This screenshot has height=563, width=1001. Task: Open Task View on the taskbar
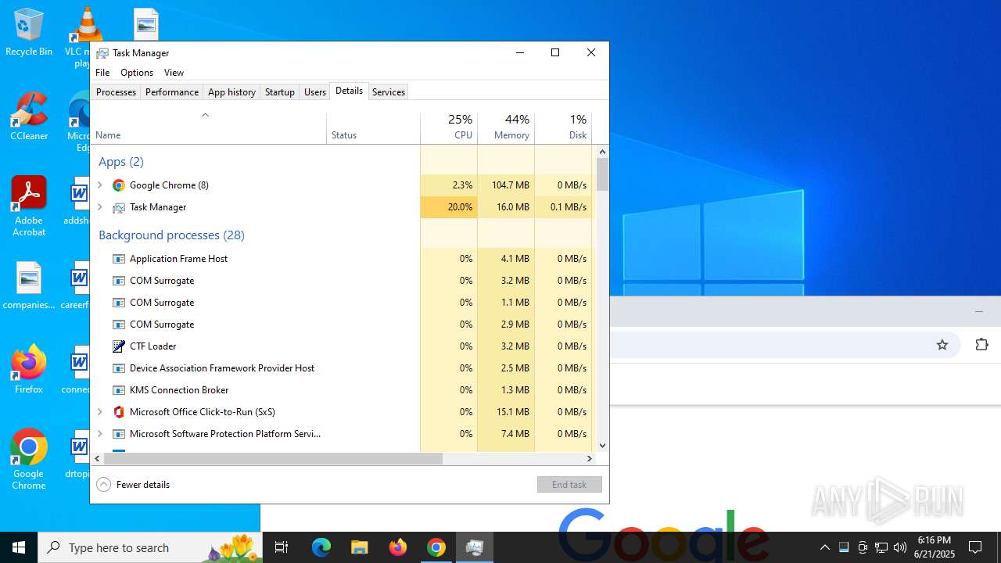coord(282,547)
